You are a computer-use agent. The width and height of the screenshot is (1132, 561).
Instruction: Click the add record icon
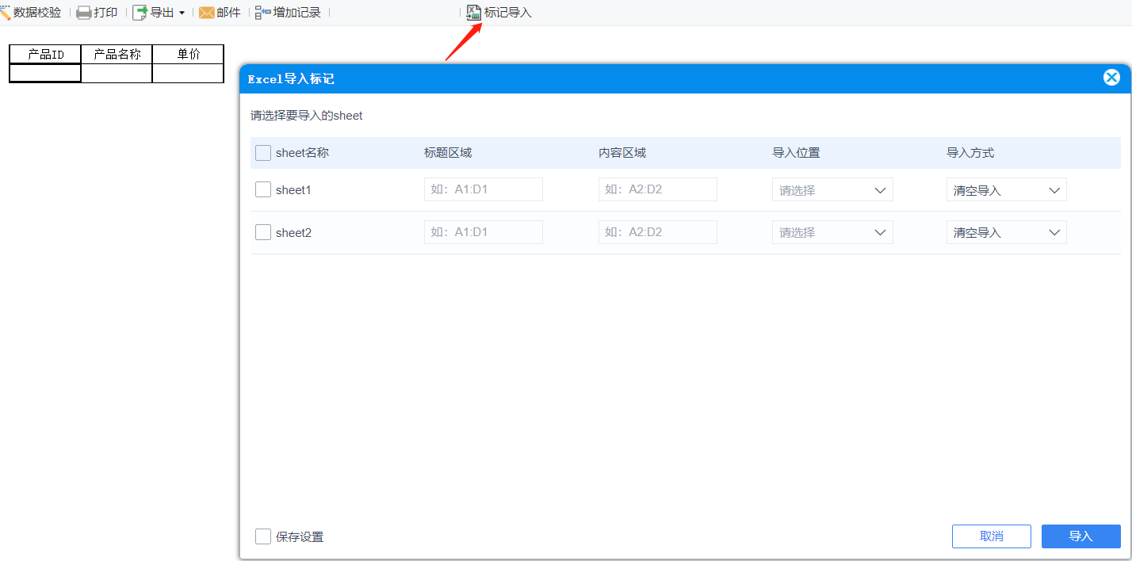[263, 13]
